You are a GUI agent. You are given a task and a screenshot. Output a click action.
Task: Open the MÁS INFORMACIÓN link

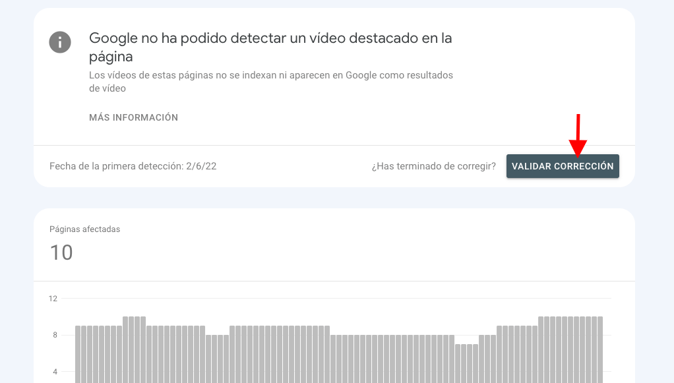pos(133,117)
